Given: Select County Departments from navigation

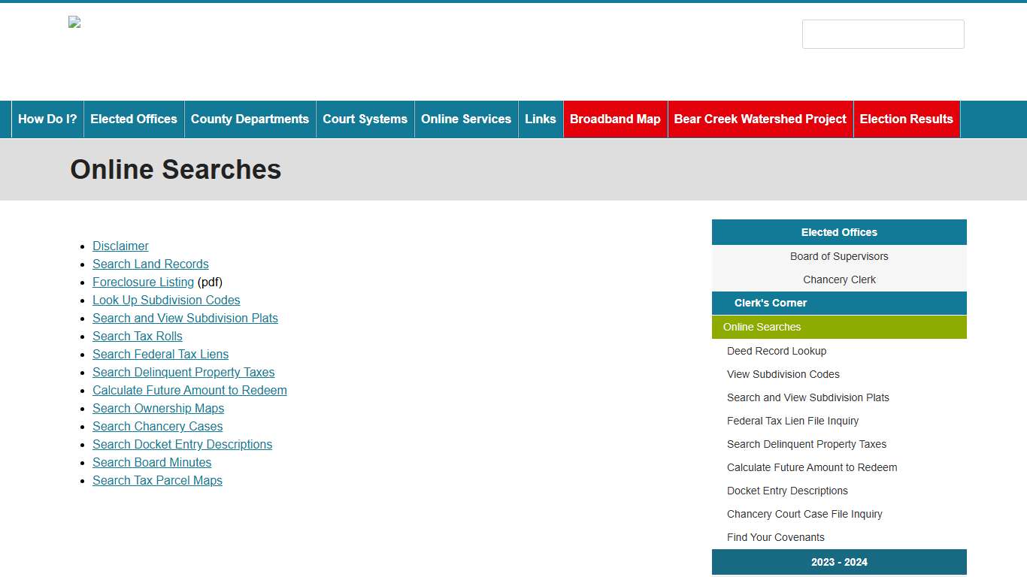Looking at the screenshot, I should pos(250,119).
